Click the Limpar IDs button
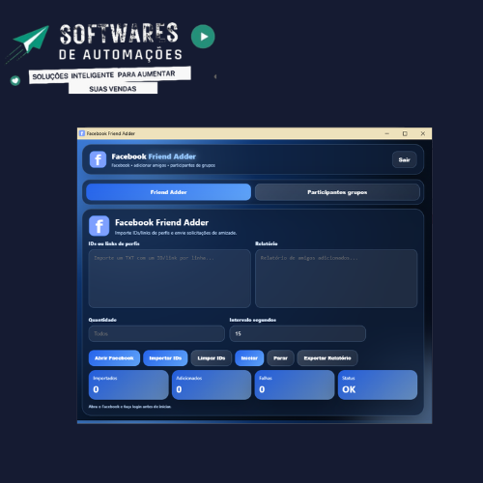The width and height of the screenshot is (483, 483). (x=212, y=358)
